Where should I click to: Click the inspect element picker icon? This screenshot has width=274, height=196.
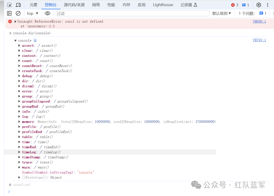click(x=9, y=5)
